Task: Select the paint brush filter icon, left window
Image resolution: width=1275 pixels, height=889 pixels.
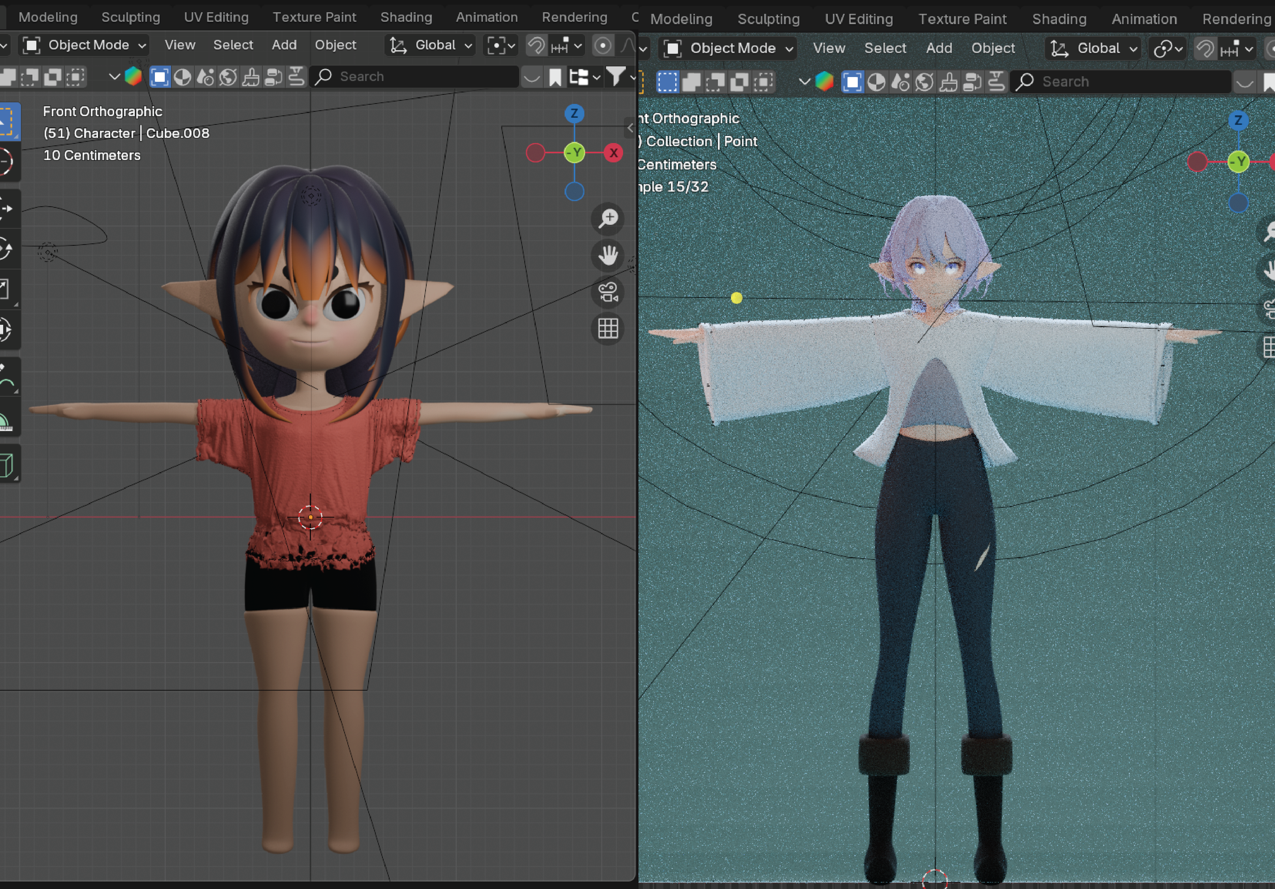Action: coord(250,77)
